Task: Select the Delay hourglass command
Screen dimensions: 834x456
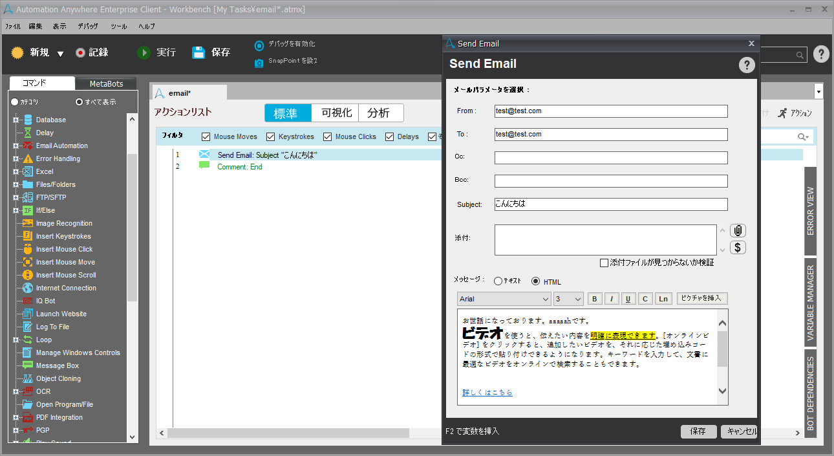Action: point(28,133)
